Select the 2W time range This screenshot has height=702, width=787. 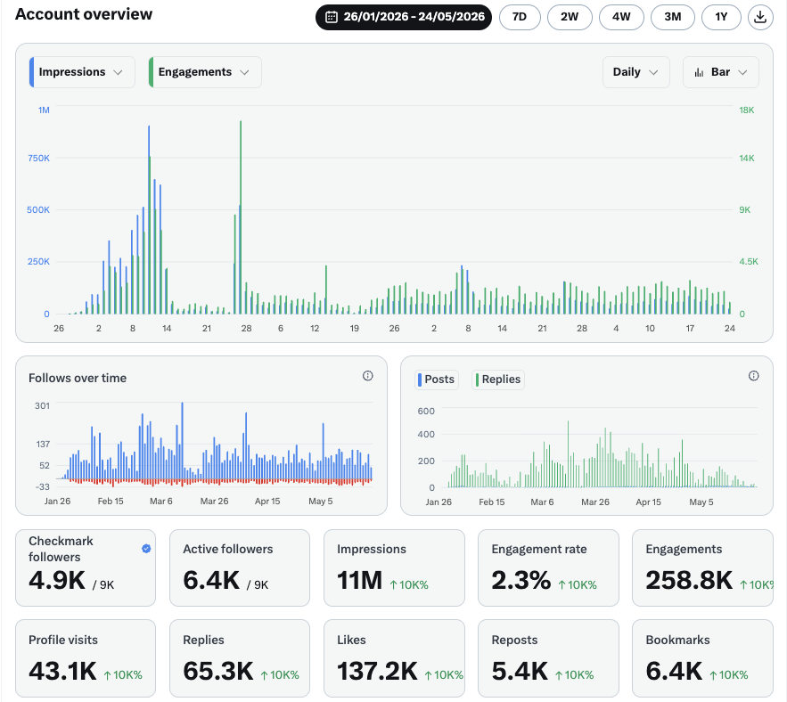pos(570,17)
